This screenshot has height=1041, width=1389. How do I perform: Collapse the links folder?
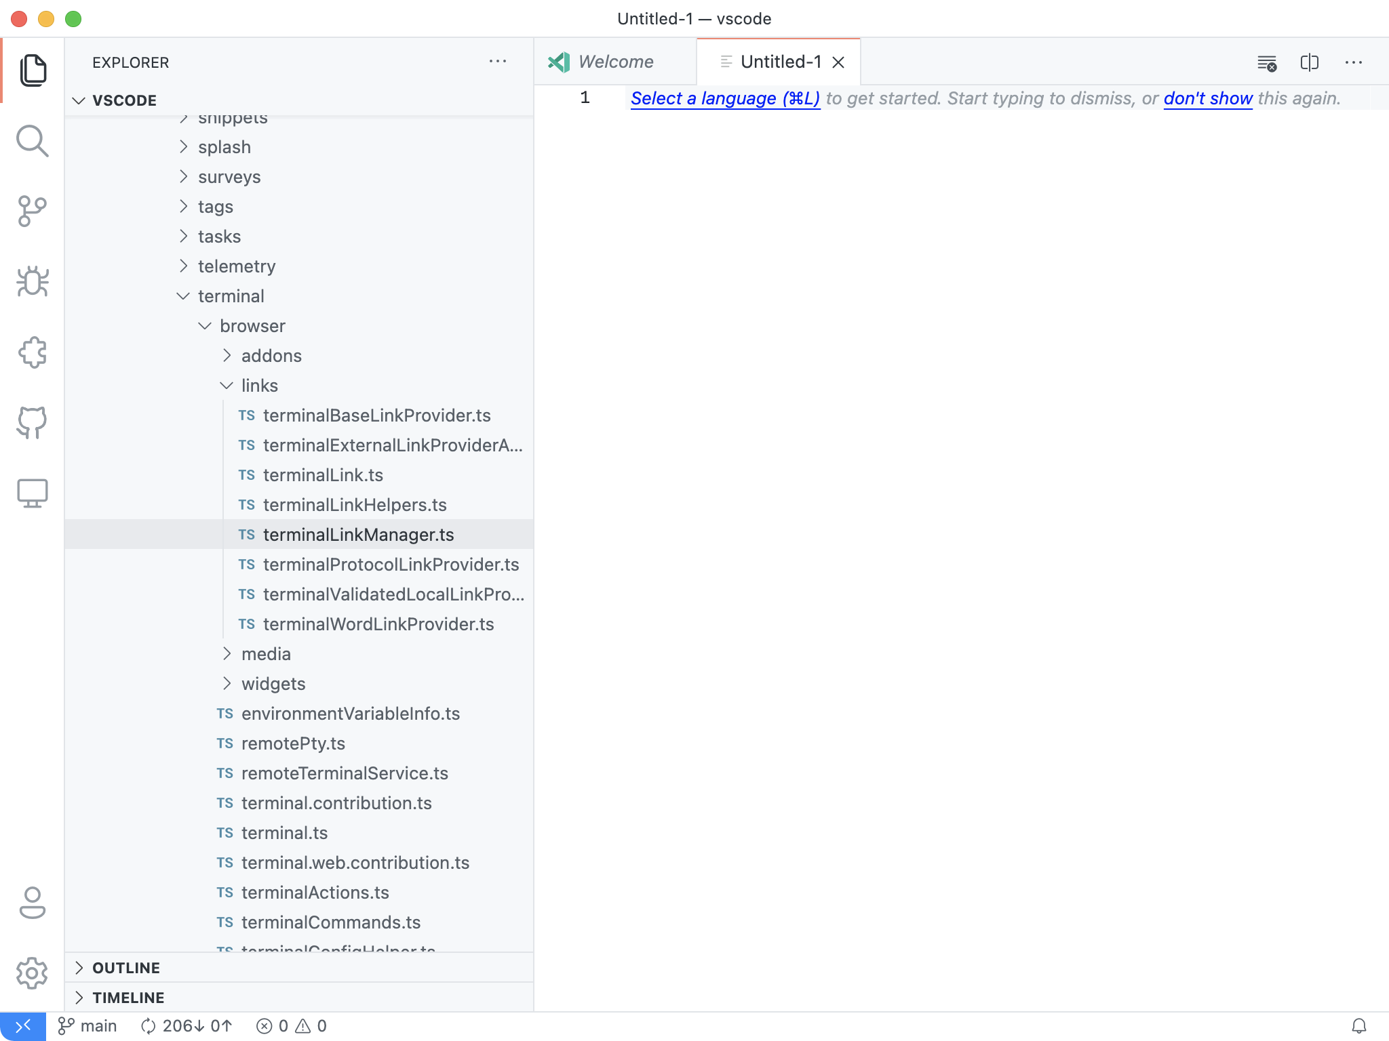click(x=259, y=386)
